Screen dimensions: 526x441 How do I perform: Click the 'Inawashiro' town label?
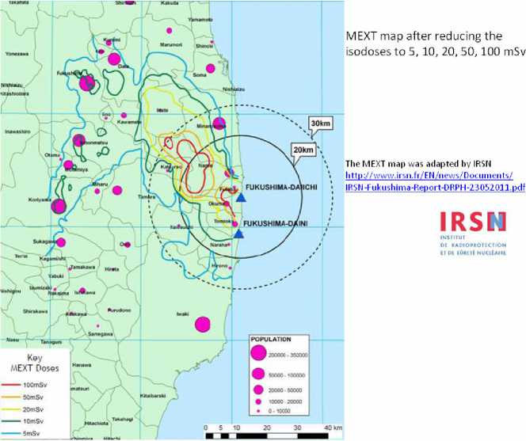point(17,131)
